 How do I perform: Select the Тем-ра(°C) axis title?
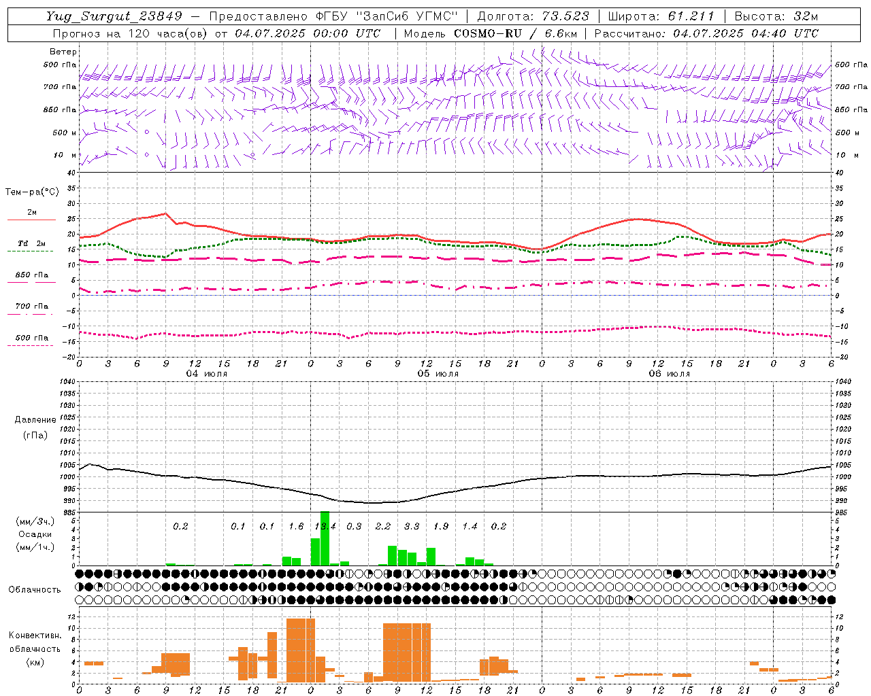(x=32, y=192)
